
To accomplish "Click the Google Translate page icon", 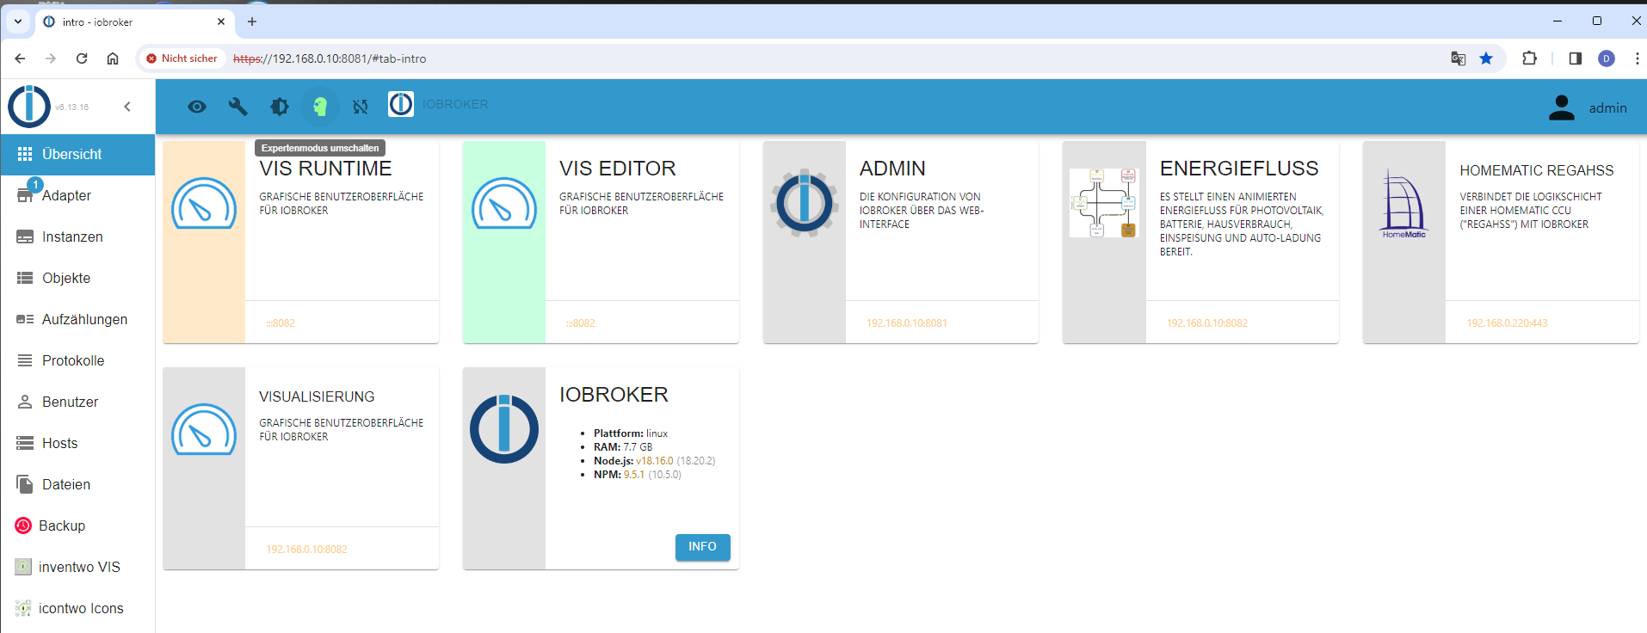I will [x=1459, y=58].
